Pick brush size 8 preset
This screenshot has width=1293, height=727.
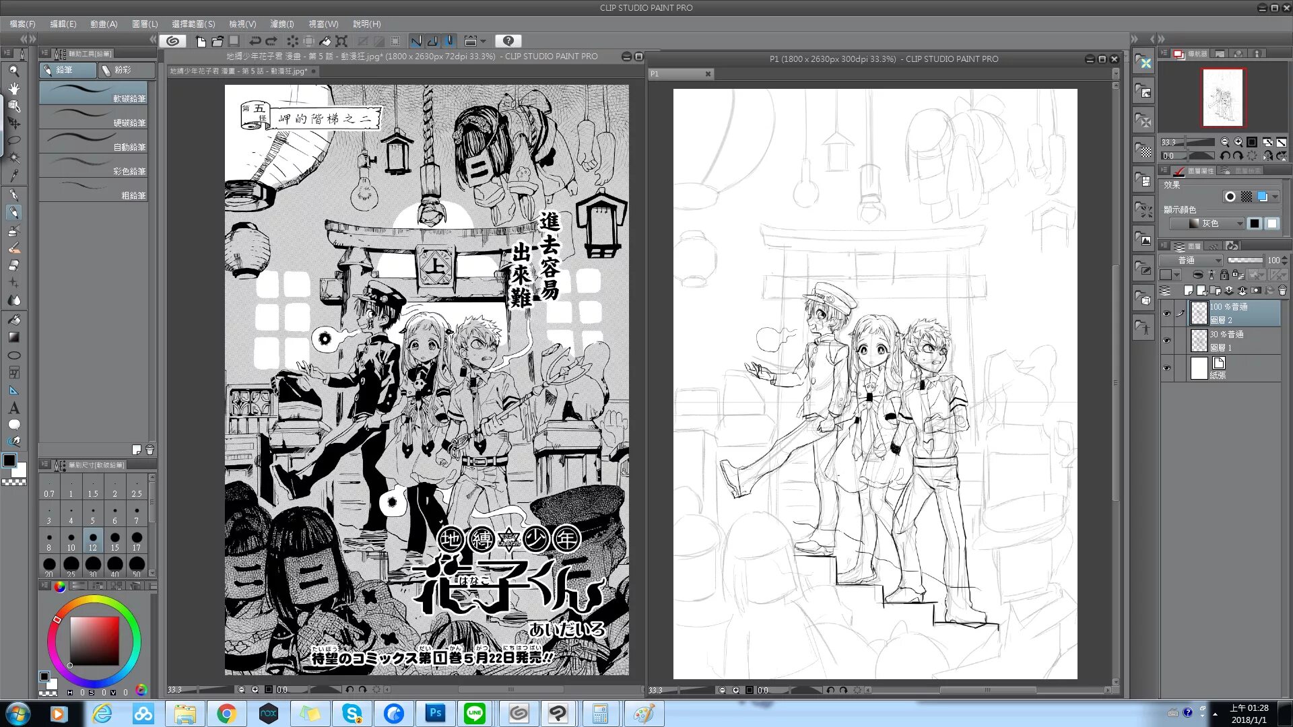click(x=49, y=541)
